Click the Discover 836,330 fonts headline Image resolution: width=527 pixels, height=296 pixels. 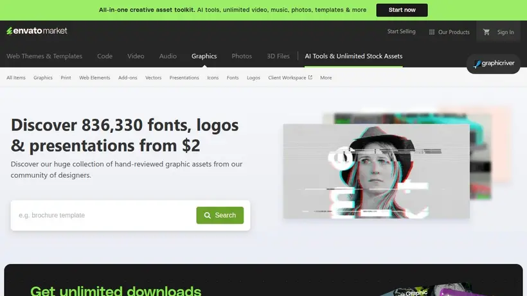(x=125, y=135)
